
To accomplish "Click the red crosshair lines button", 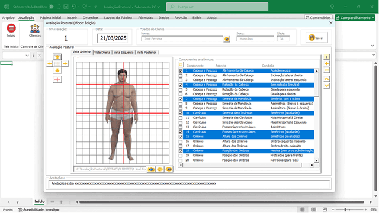I will (x=57, y=79).
